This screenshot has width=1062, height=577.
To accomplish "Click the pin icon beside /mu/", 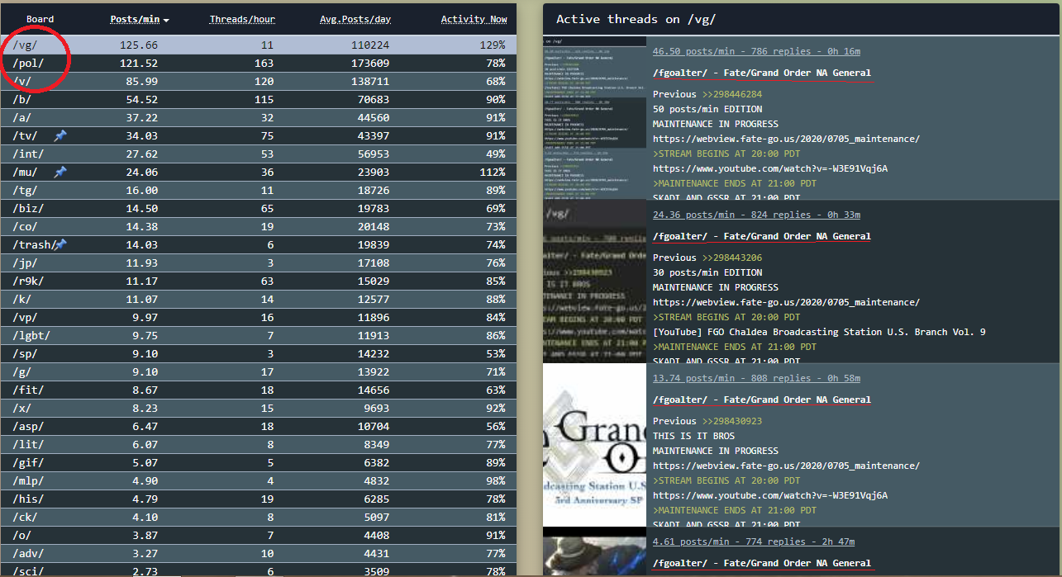I will 60,172.
